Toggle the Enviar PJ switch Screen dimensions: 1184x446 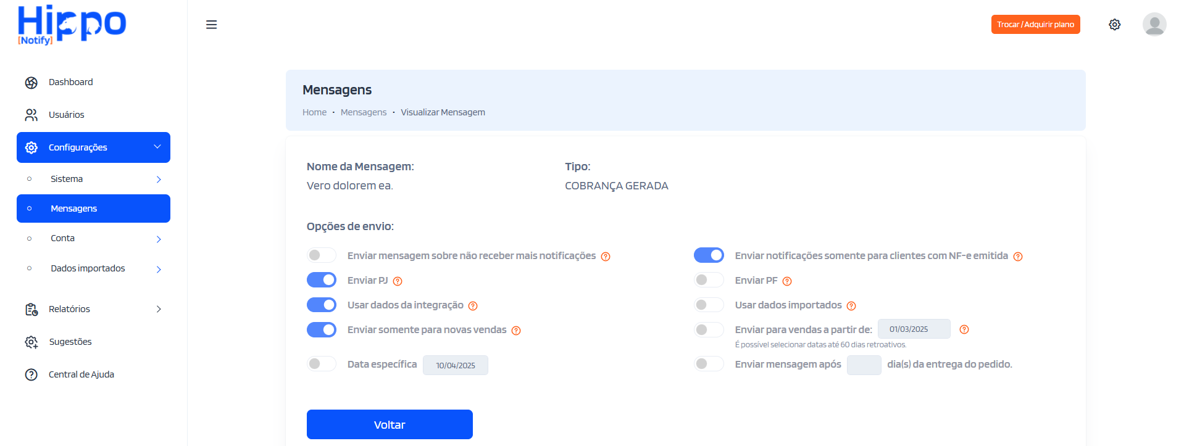tap(322, 280)
